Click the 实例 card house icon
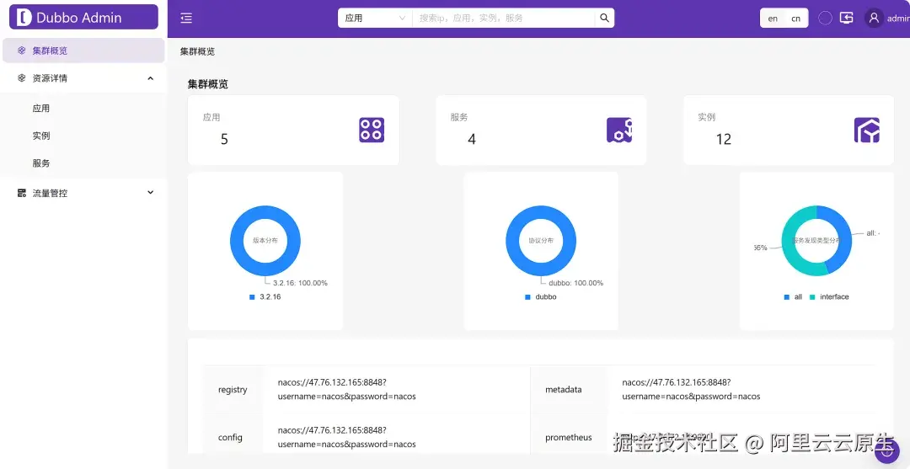The width and height of the screenshot is (910, 469). point(866,130)
